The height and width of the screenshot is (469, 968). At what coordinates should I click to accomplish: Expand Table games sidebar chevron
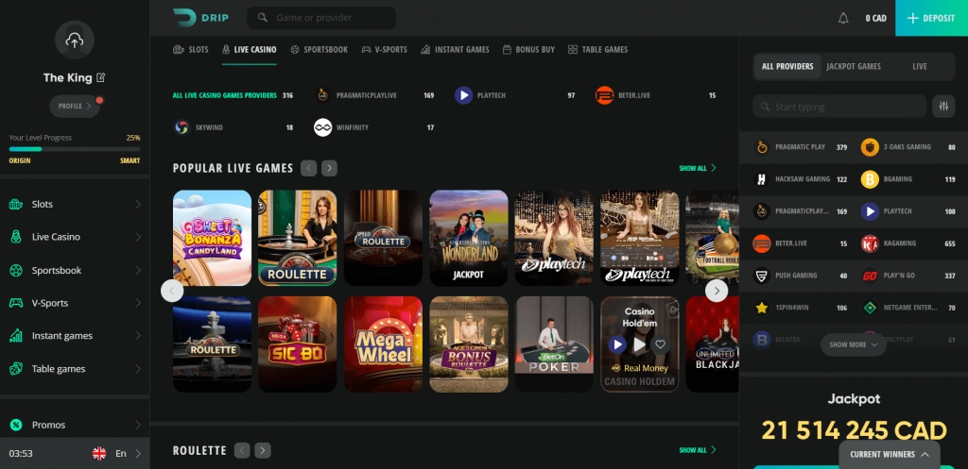pyautogui.click(x=138, y=369)
